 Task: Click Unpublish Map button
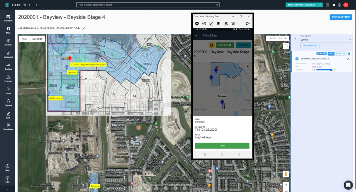[341, 17]
